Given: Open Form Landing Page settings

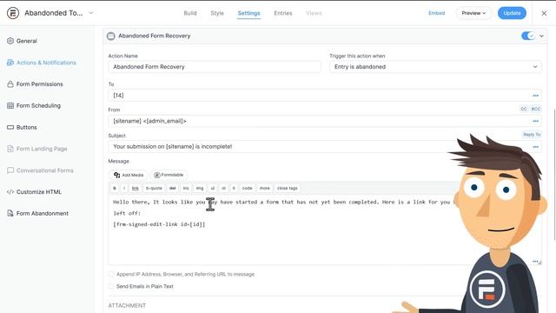Looking at the screenshot, I should click(x=42, y=149).
